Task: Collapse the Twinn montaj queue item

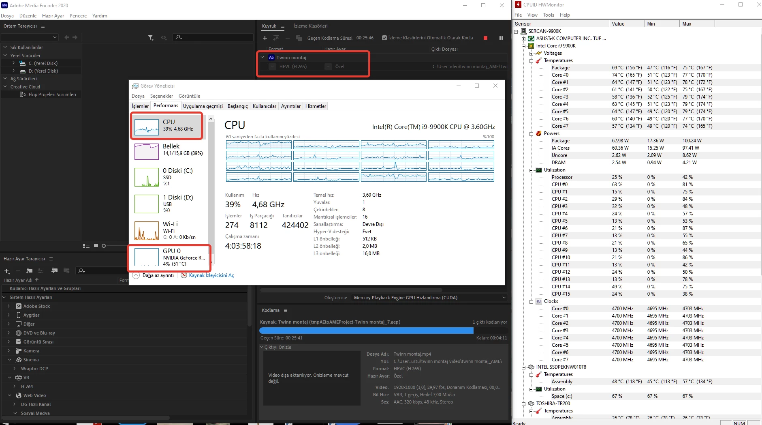Action: pyautogui.click(x=263, y=58)
